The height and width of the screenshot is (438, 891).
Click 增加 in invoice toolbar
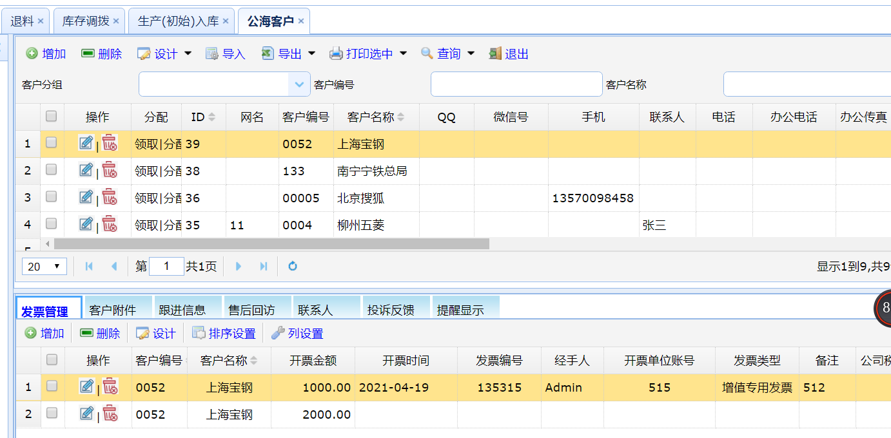(44, 333)
